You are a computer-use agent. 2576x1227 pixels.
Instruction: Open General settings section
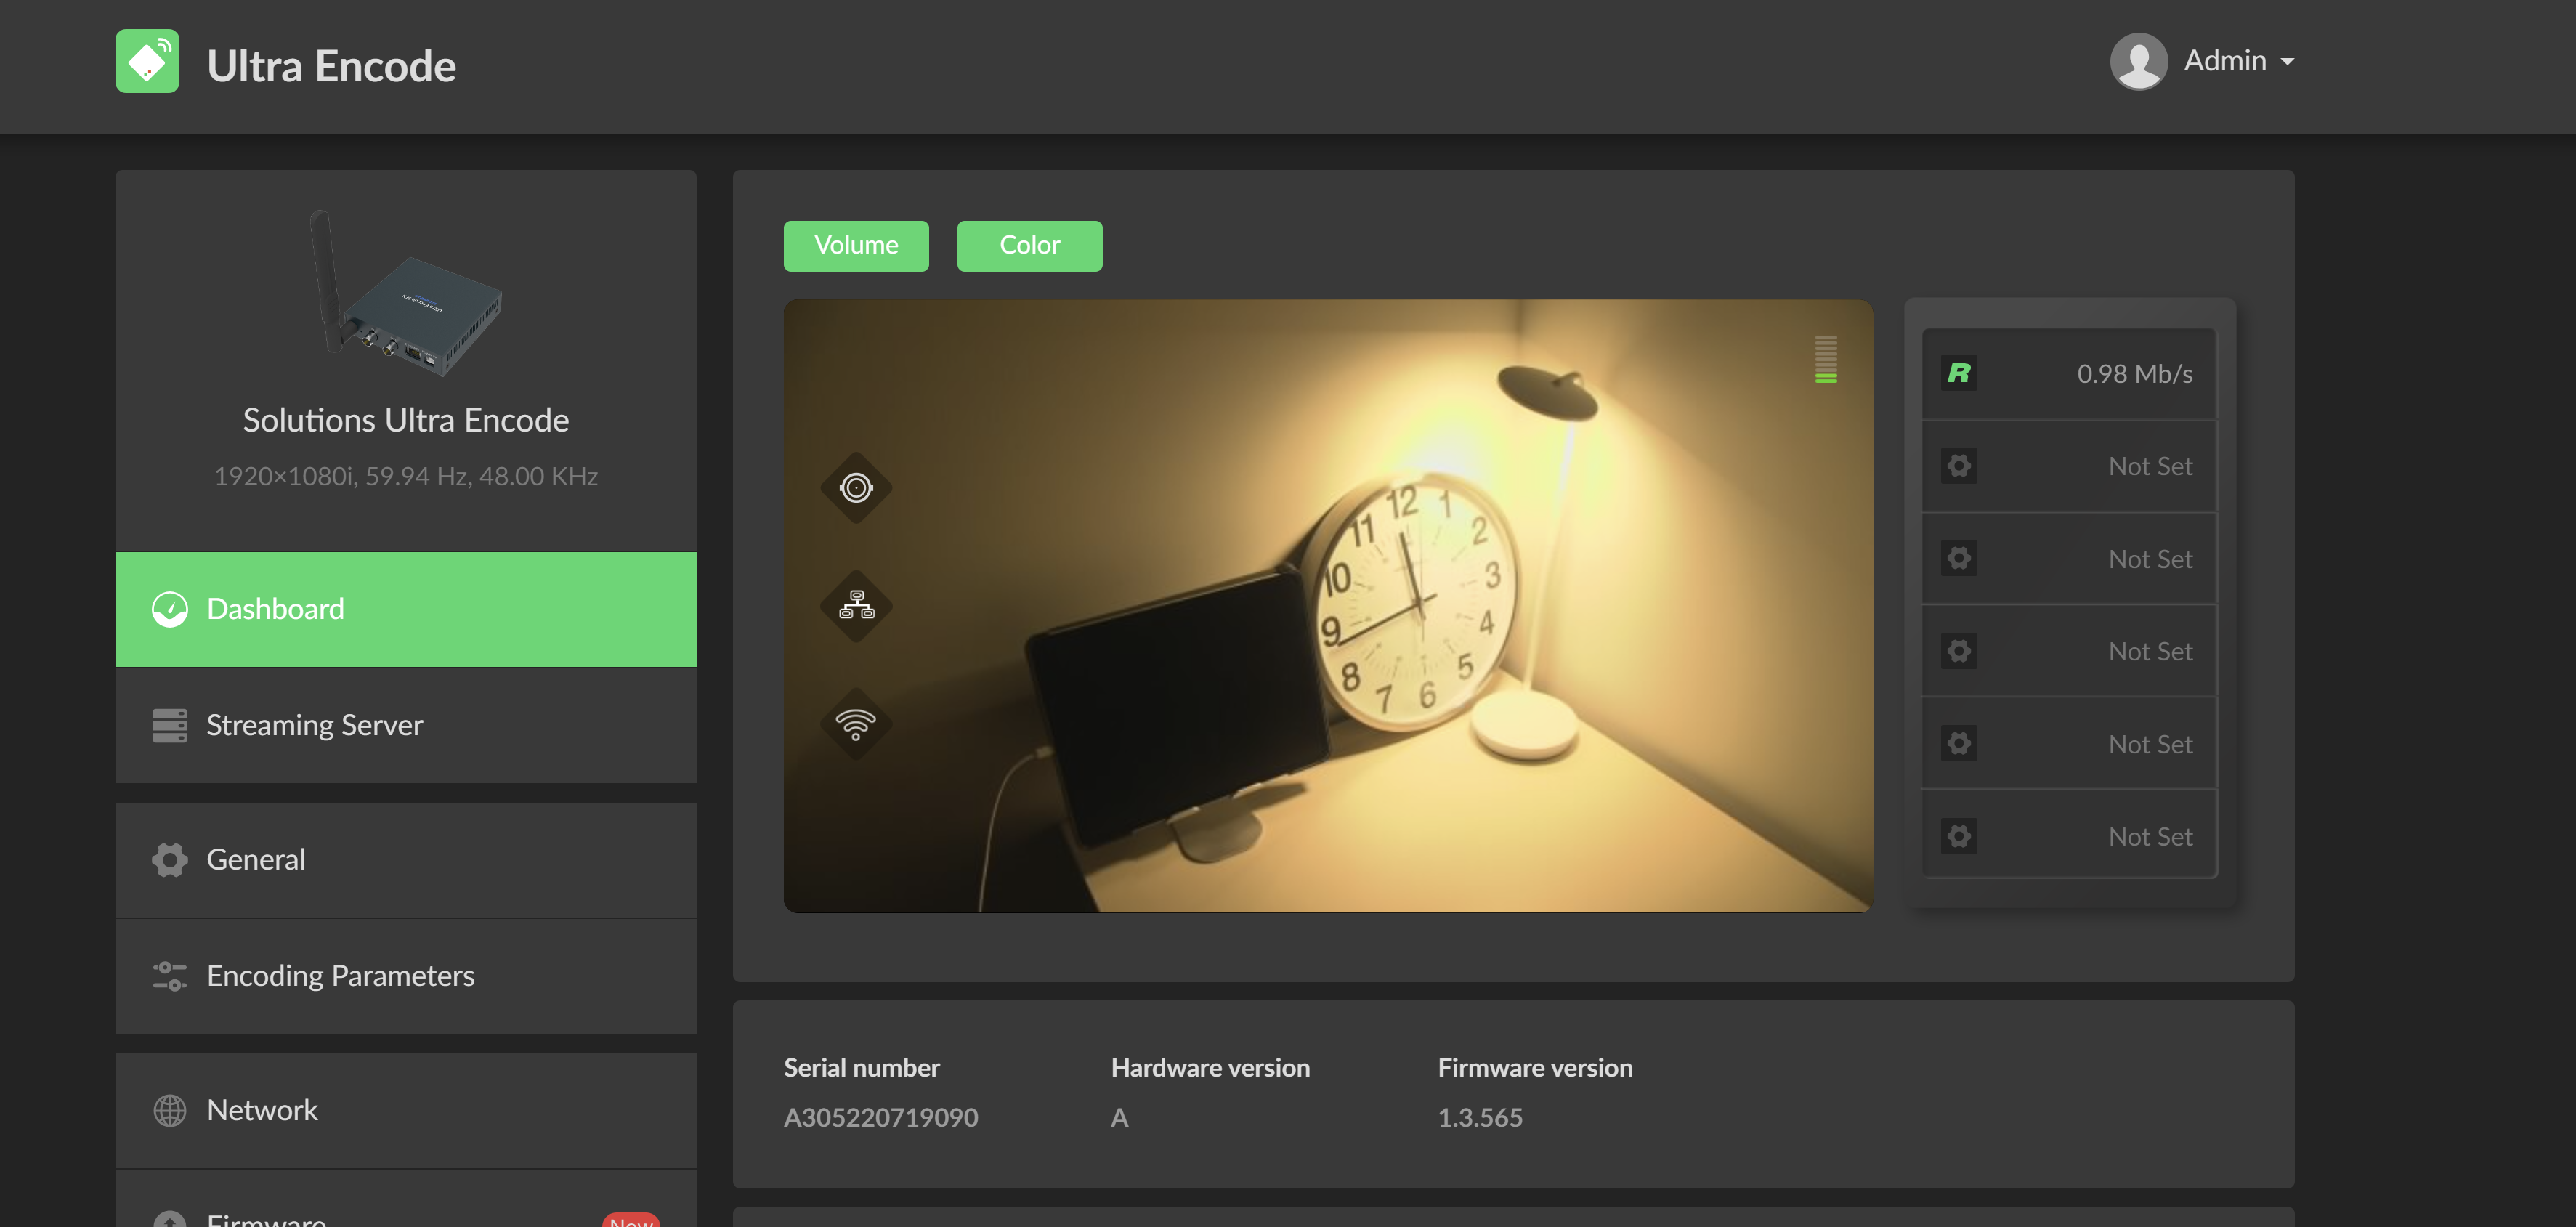[405, 860]
